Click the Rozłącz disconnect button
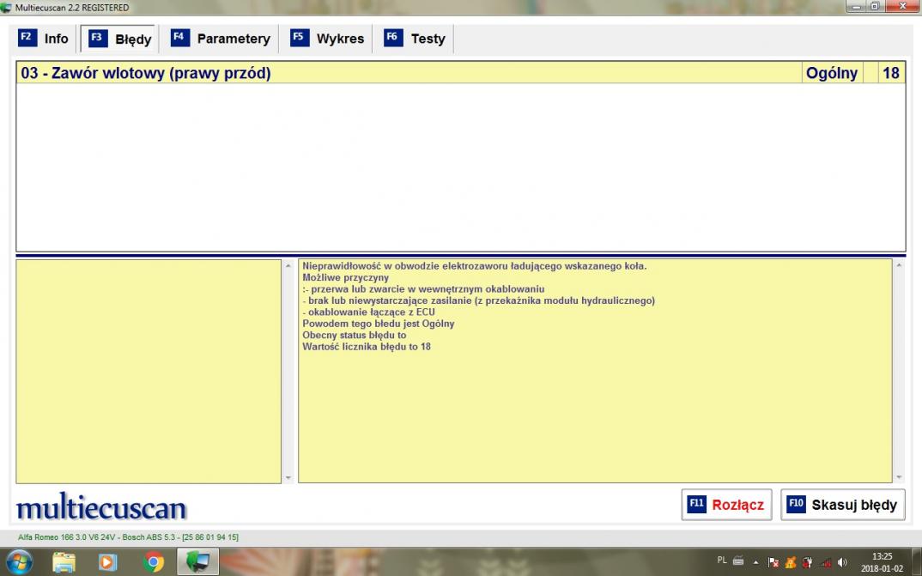This screenshot has width=922, height=576. pyautogui.click(x=727, y=505)
